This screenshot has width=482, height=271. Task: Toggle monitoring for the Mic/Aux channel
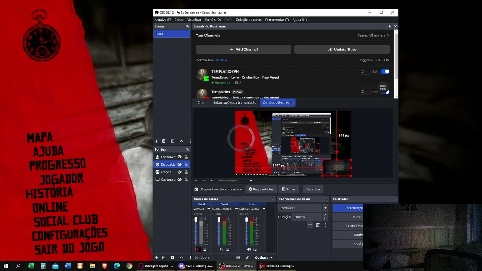pos(204,250)
